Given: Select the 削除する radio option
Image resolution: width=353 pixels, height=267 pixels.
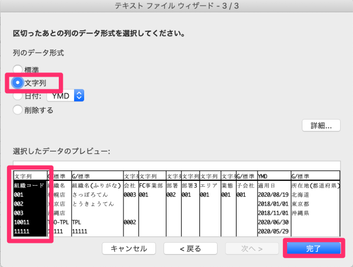Looking at the screenshot, I should pos(18,109).
